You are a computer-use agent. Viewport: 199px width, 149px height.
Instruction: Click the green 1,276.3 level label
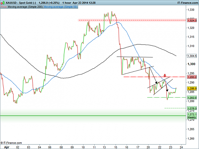192,108
